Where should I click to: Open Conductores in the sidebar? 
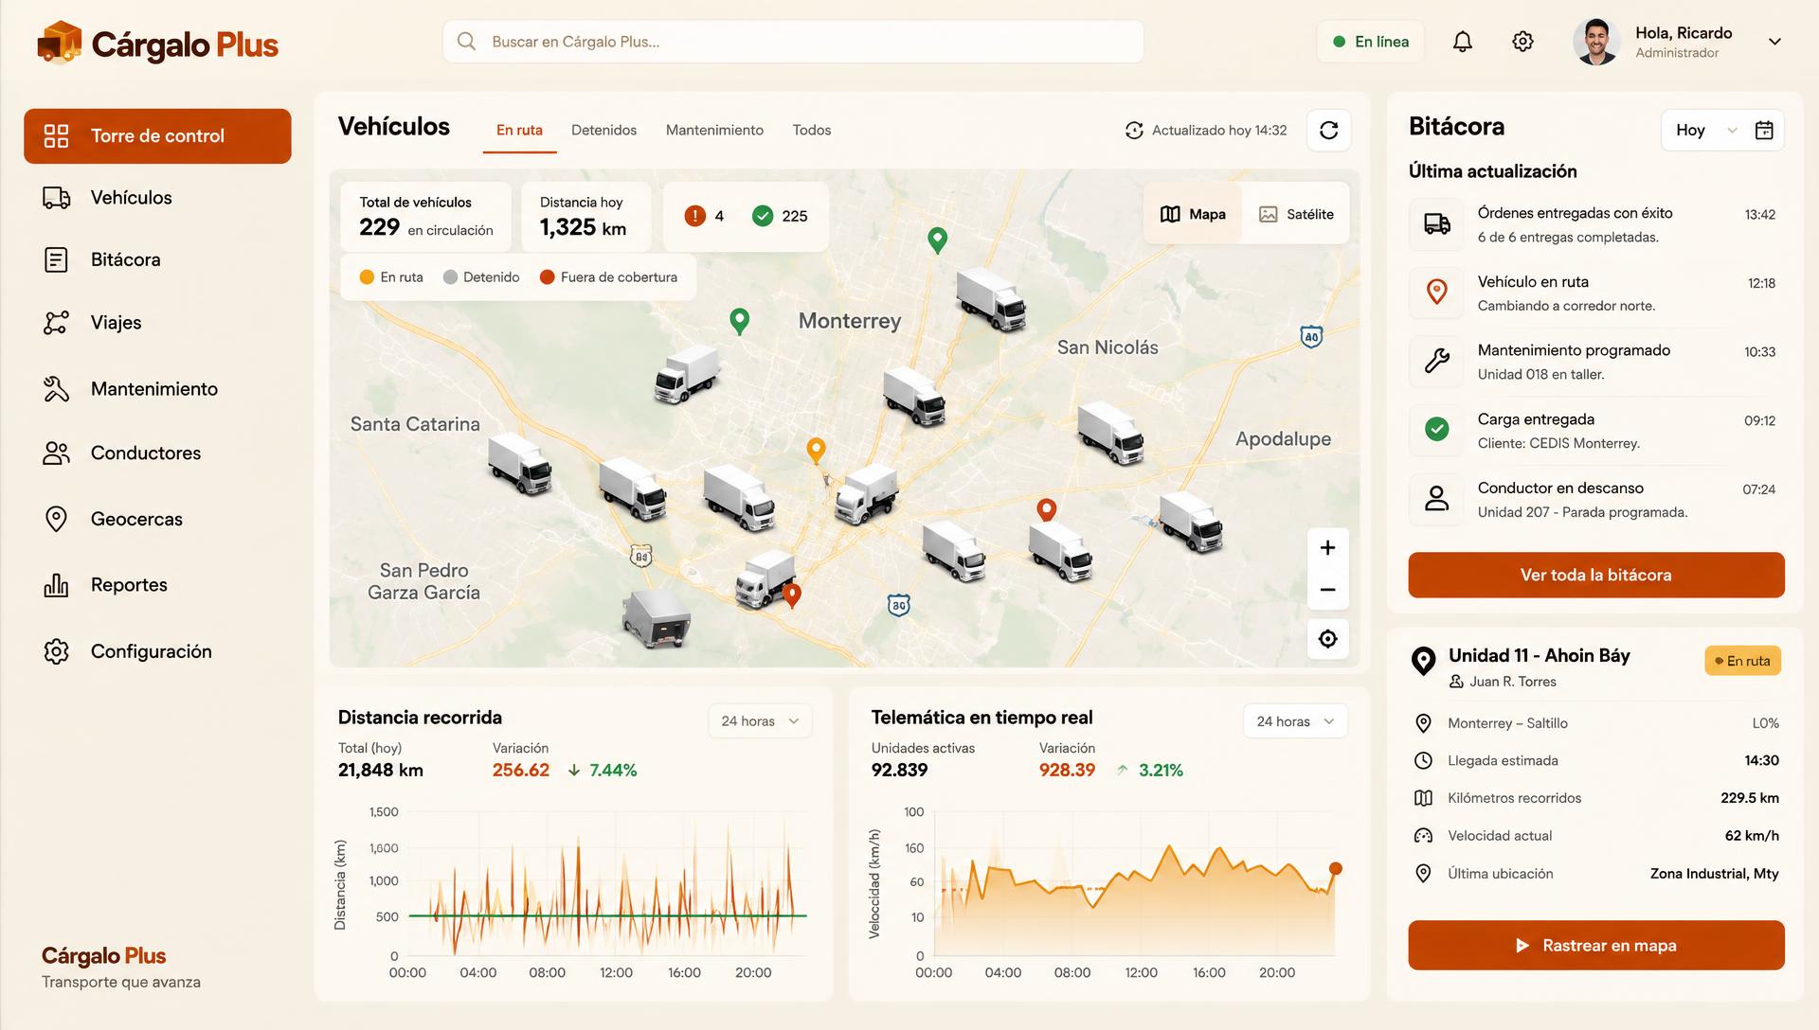(x=157, y=453)
